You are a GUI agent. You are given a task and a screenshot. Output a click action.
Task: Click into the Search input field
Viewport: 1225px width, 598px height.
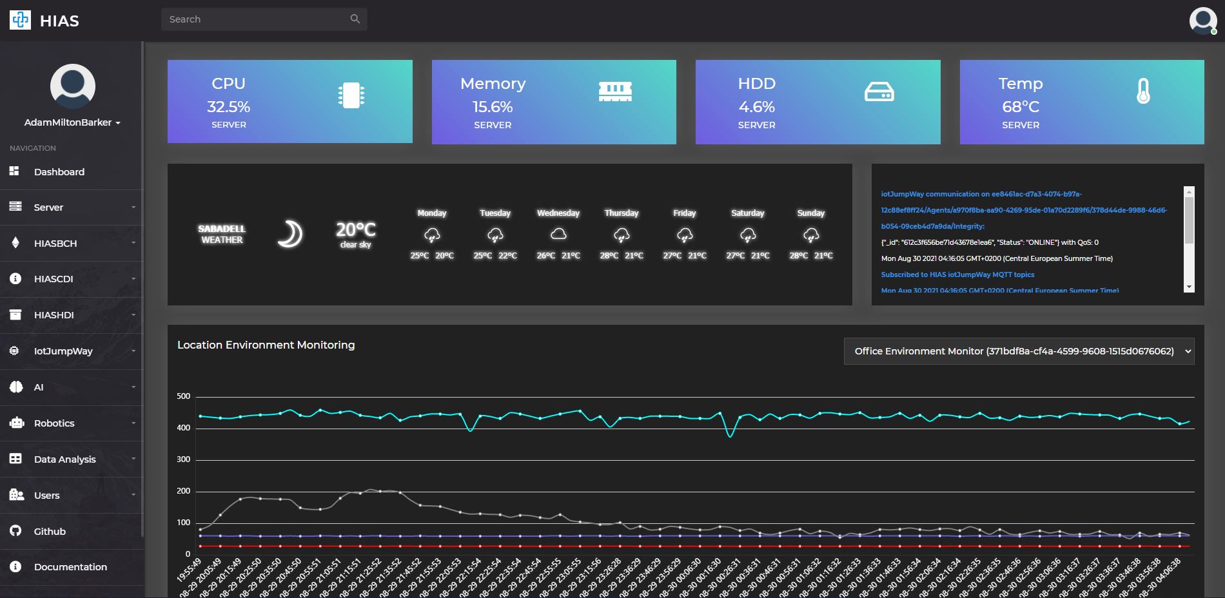click(x=264, y=19)
